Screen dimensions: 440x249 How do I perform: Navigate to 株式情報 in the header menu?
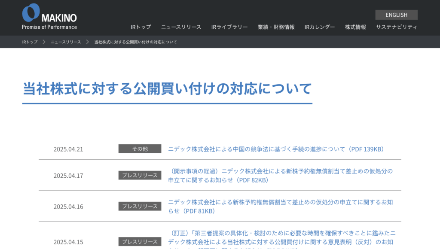coord(355,27)
